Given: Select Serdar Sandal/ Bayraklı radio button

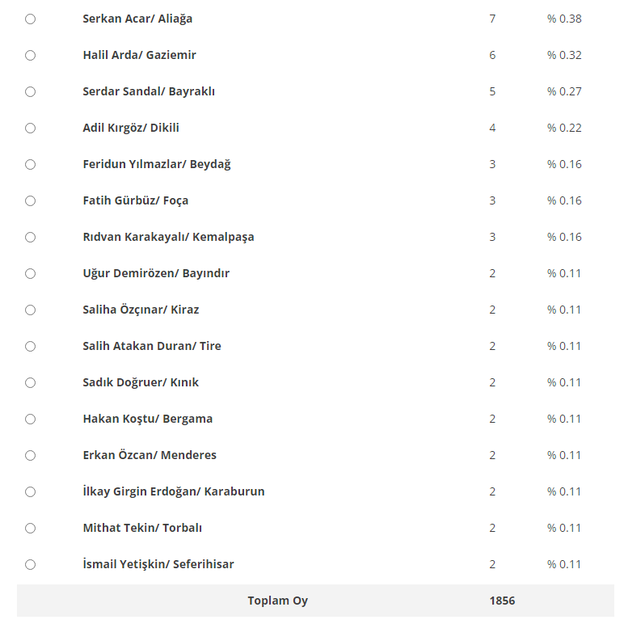Looking at the screenshot, I should (x=31, y=92).
